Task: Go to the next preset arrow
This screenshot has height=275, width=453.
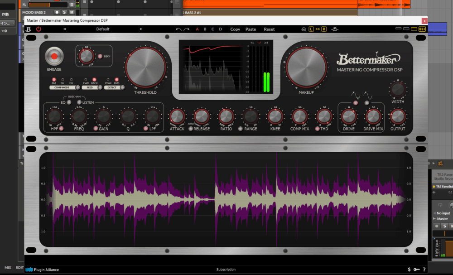Action: click(141, 29)
